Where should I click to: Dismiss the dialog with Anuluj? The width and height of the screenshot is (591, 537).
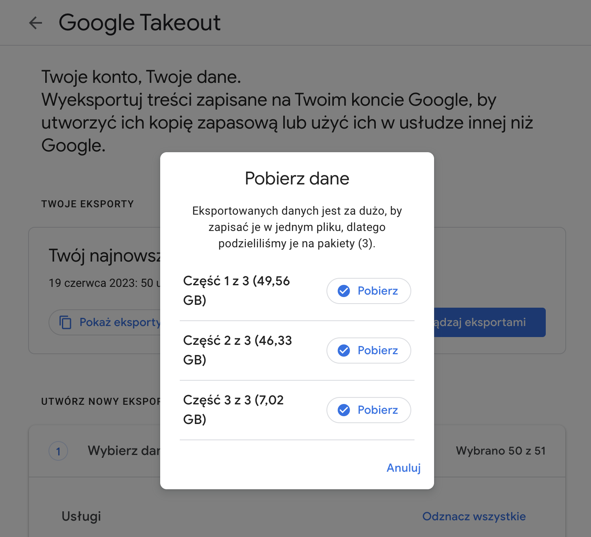point(403,468)
